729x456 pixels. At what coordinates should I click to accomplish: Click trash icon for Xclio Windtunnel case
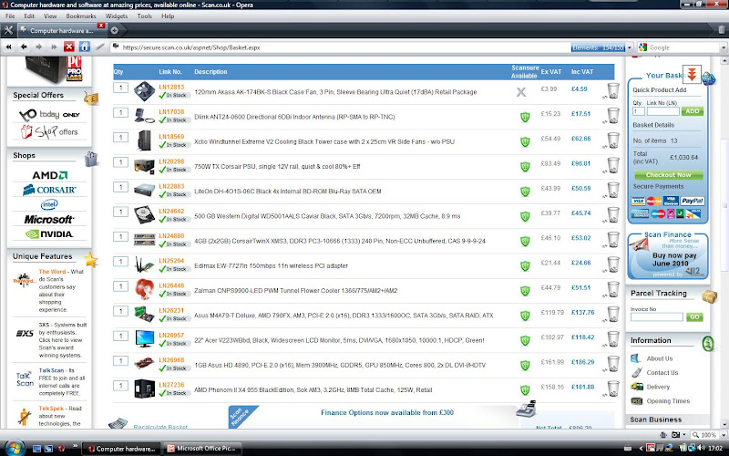613,140
